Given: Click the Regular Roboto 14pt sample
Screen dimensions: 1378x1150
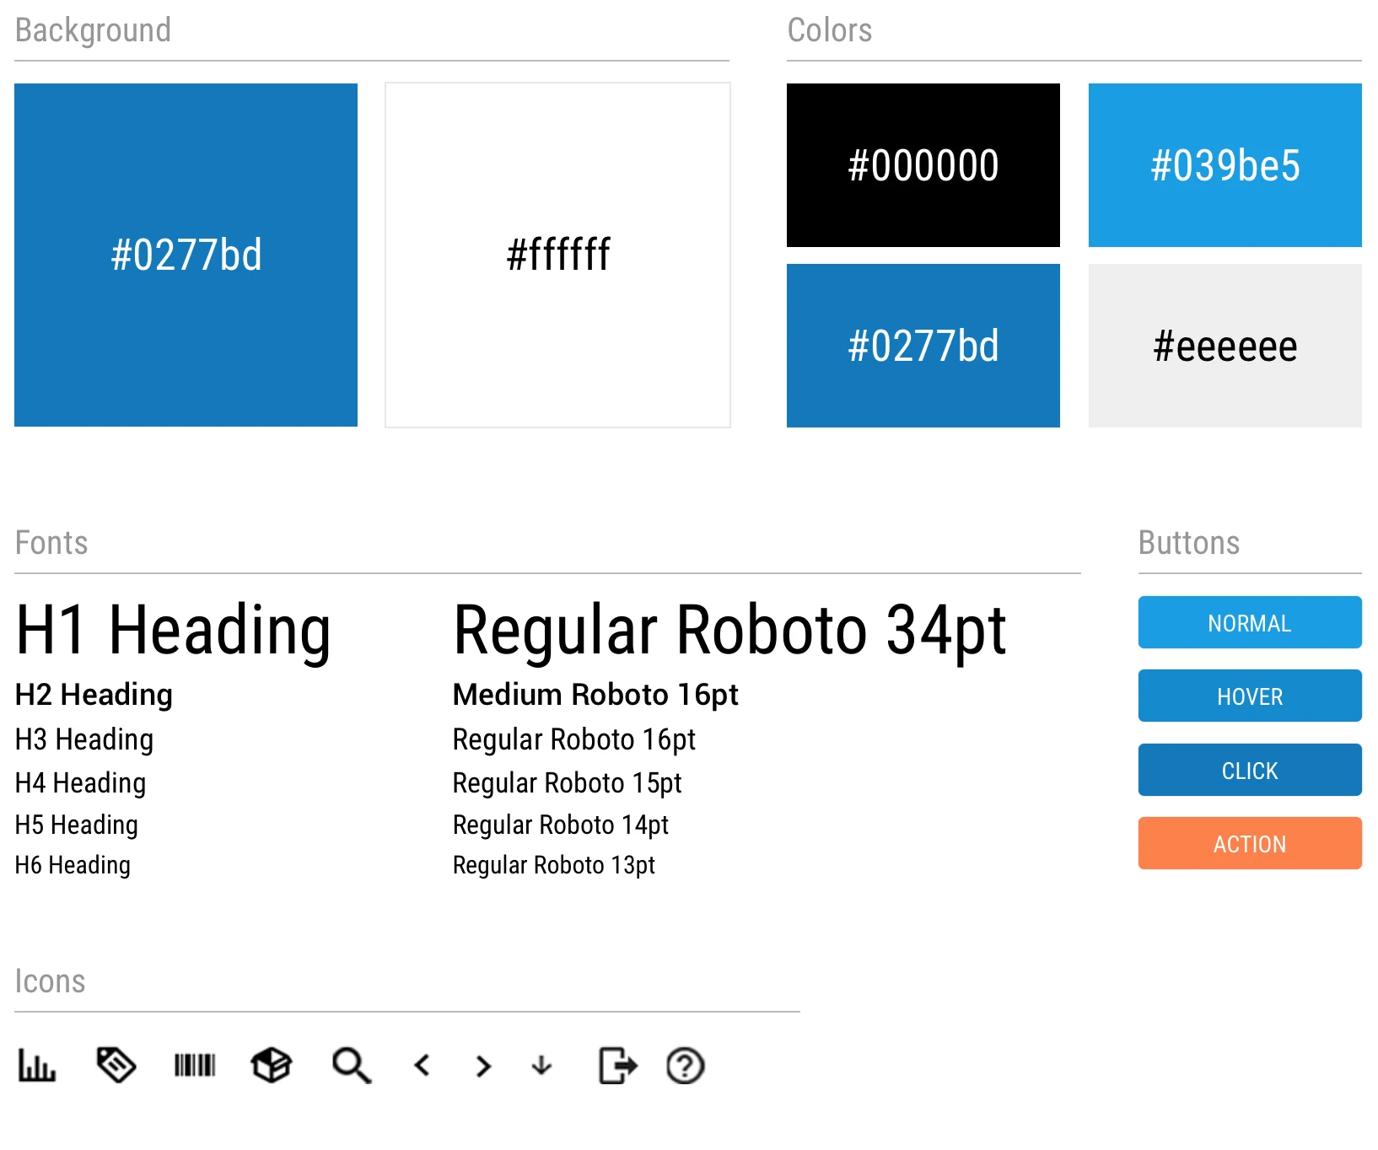Looking at the screenshot, I should [x=560, y=825].
